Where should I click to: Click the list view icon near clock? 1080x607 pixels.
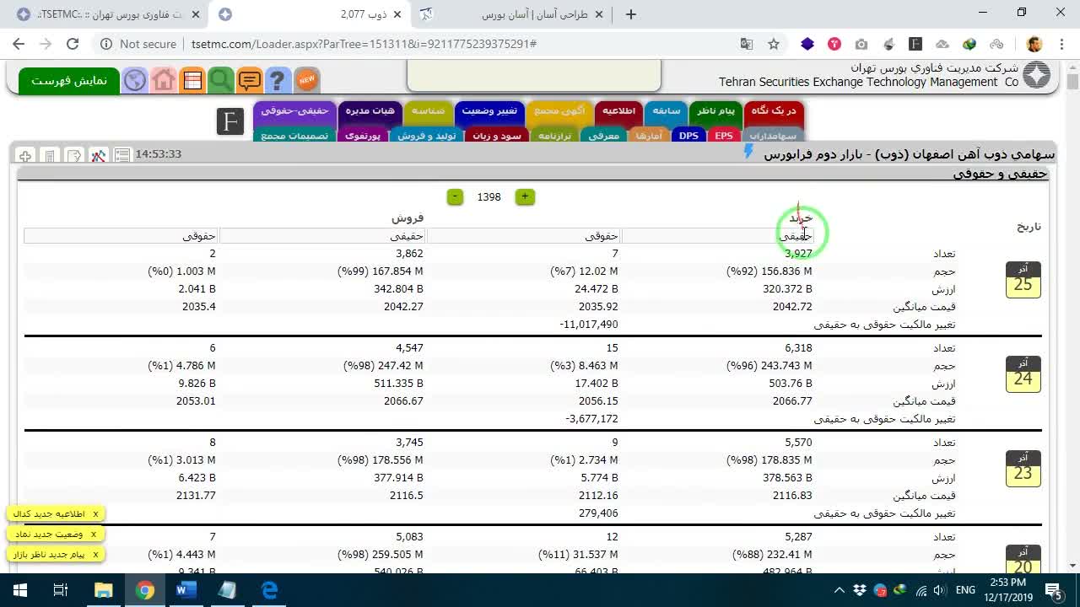click(122, 155)
